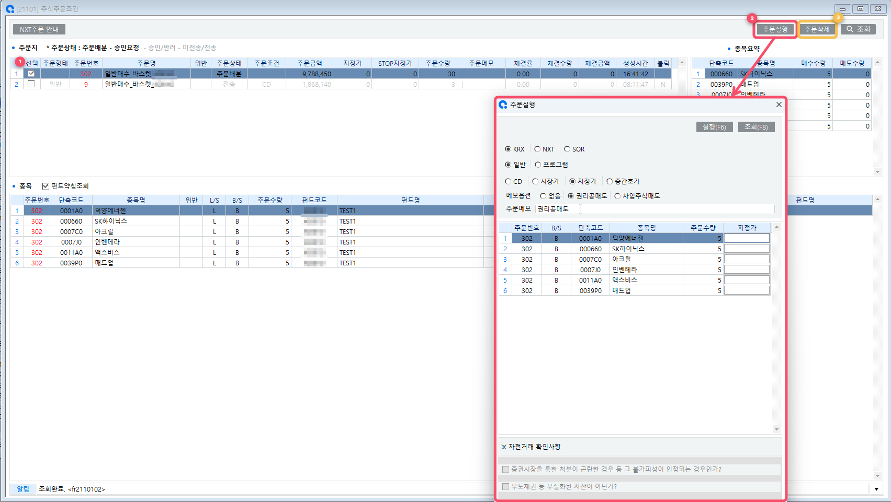Click the 조회 search button at top right
The width and height of the screenshot is (891, 502).
859,29
